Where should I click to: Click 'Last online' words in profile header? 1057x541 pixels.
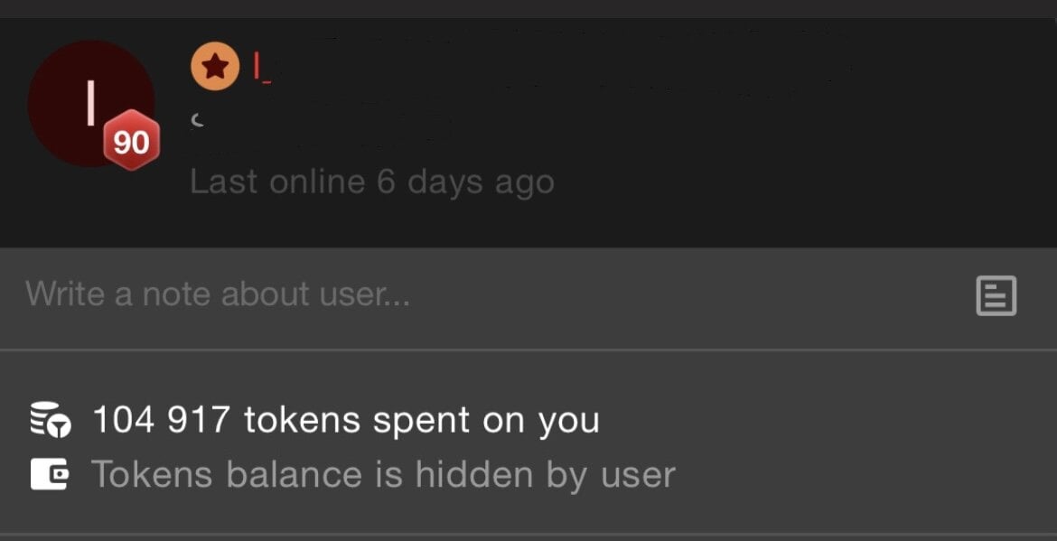tap(277, 182)
